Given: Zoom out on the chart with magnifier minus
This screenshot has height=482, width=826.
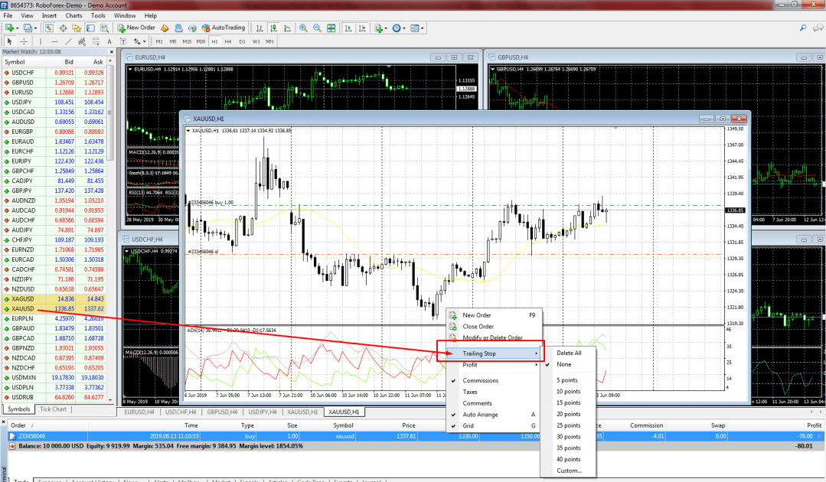Looking at the screenshot, I should tap(317, 28).
